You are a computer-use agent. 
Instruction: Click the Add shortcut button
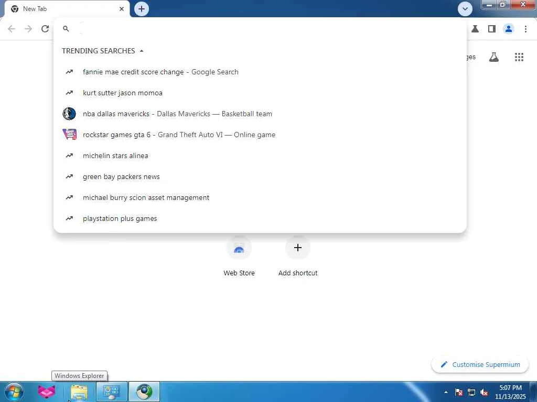(x=298, y=256)
